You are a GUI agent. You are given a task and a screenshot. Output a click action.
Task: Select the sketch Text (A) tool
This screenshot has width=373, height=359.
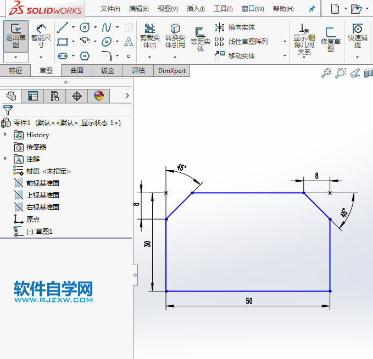[x=129, y=42]
